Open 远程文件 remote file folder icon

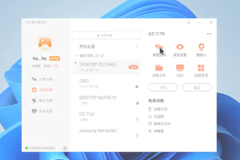coord(159,68)
